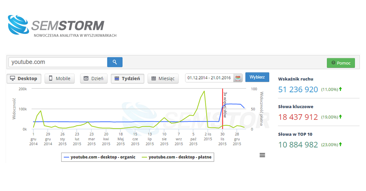
Task: Click the Słowa kluczowe value 18 437 912
Action: pos(298,117)
